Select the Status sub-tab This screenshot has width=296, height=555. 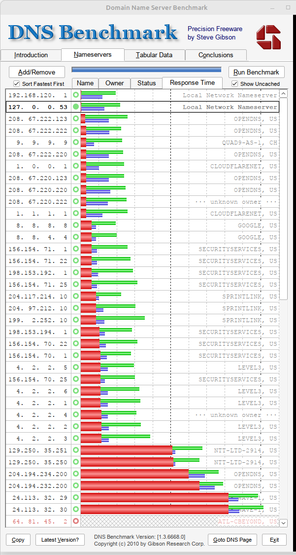point(147,83)
